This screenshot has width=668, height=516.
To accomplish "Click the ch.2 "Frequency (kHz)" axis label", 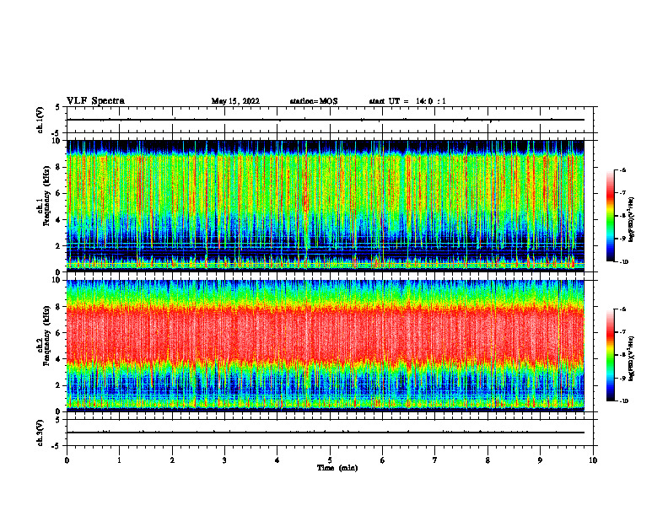I will (x=46, y=336).
